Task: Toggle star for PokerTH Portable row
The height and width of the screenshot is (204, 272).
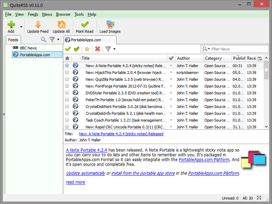Action: click(x=67, y=100)
